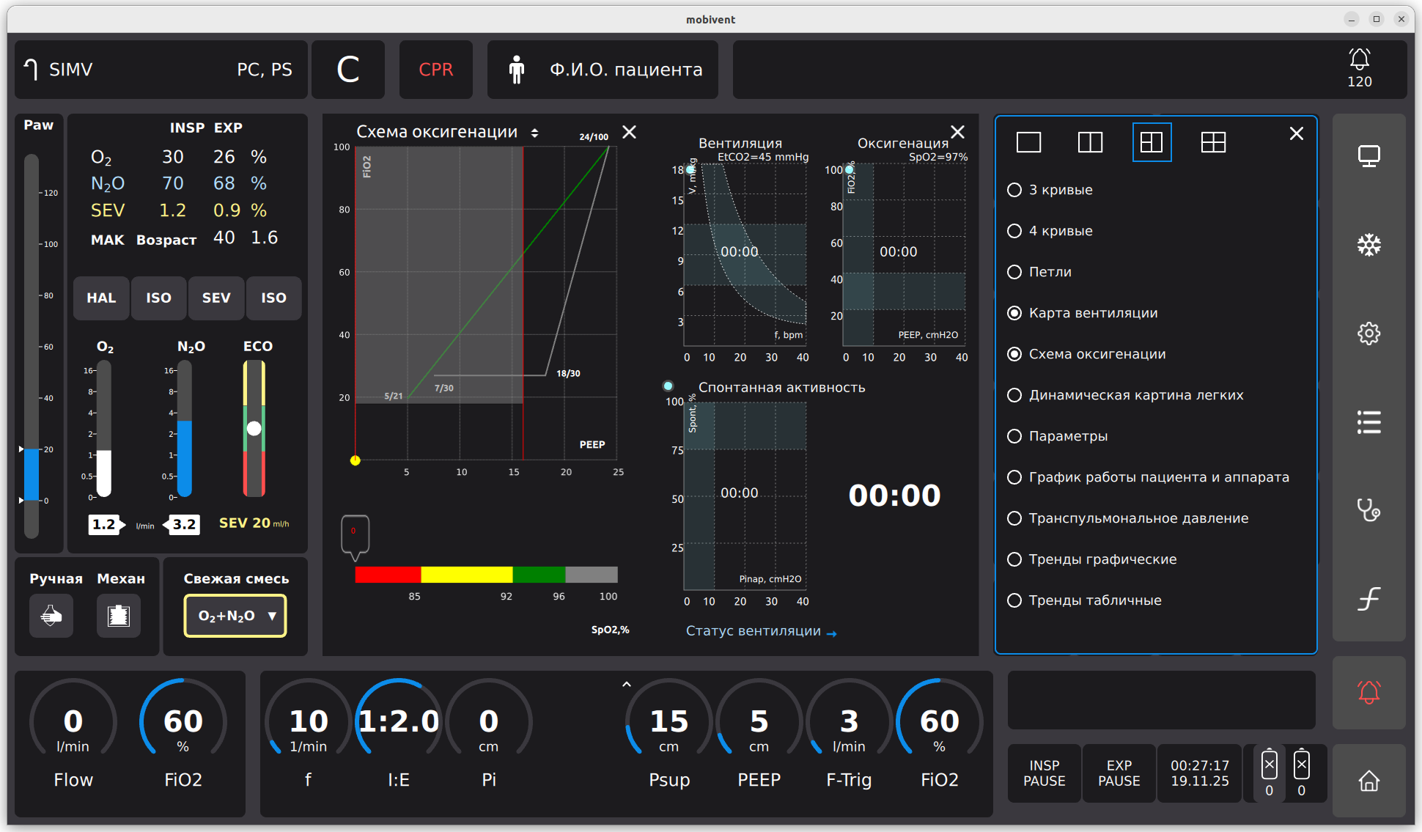
Task: Expand the parameter panel up chevron
Action: [626, 684]
